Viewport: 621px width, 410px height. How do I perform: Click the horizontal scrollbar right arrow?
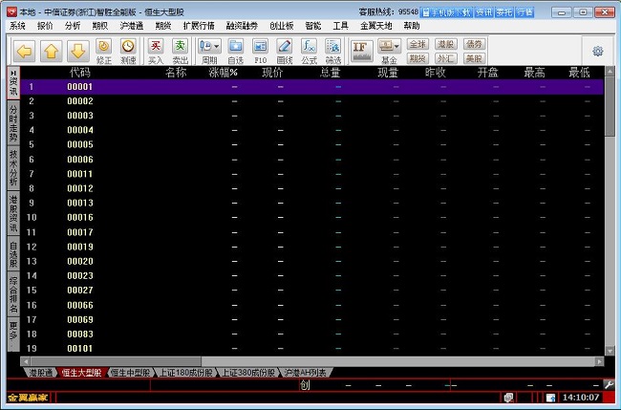[x=599, y=361]
